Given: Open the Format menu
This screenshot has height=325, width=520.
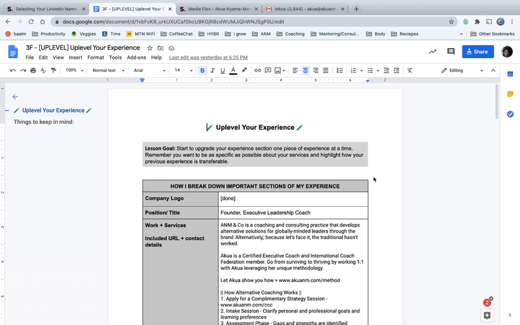Looking at the screenshot, I should pos(96,58).
